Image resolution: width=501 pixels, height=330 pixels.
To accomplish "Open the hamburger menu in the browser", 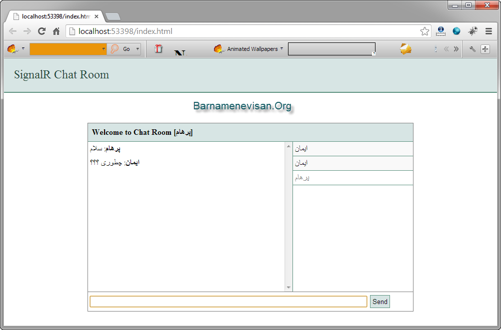I will [x=488, y=31].
